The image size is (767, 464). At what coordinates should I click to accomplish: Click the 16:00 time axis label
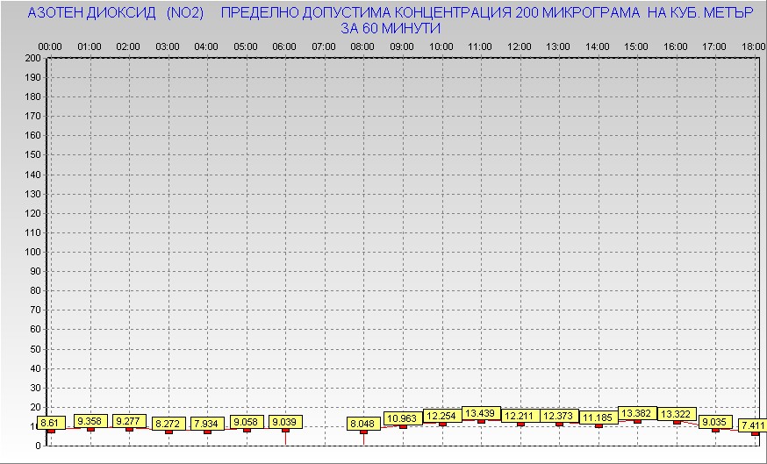click(x=675, y=46)
